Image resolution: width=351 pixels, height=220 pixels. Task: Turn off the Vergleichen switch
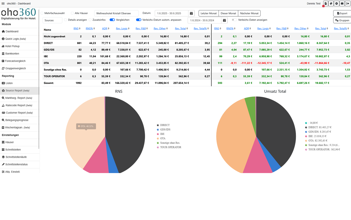112,20
